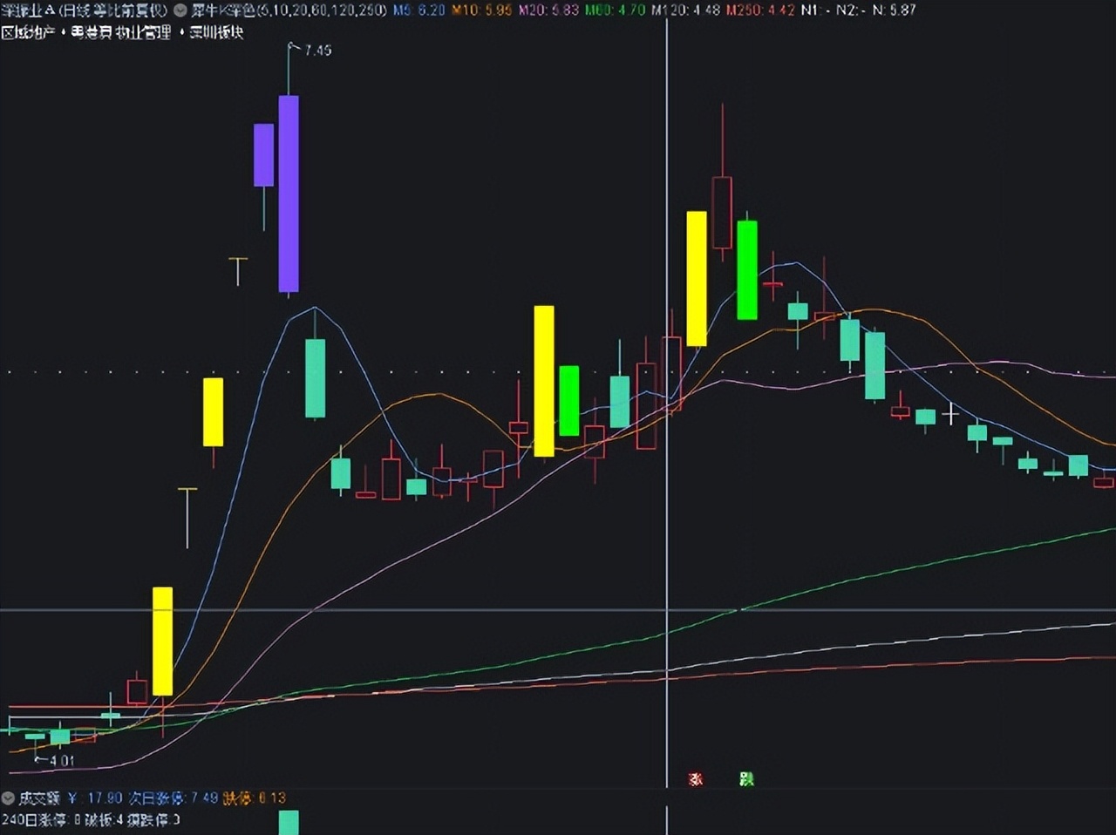Image resolution: width=1116 pixels, height=835 pixels.
Task: Click the lowest yellow limit-up candle
Action: 162,641
